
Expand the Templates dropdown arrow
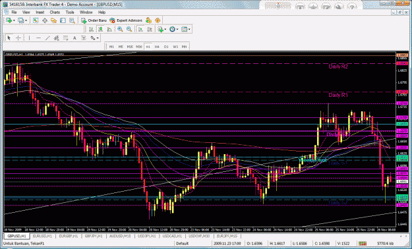pyautogui.click(x=189, y=29)
